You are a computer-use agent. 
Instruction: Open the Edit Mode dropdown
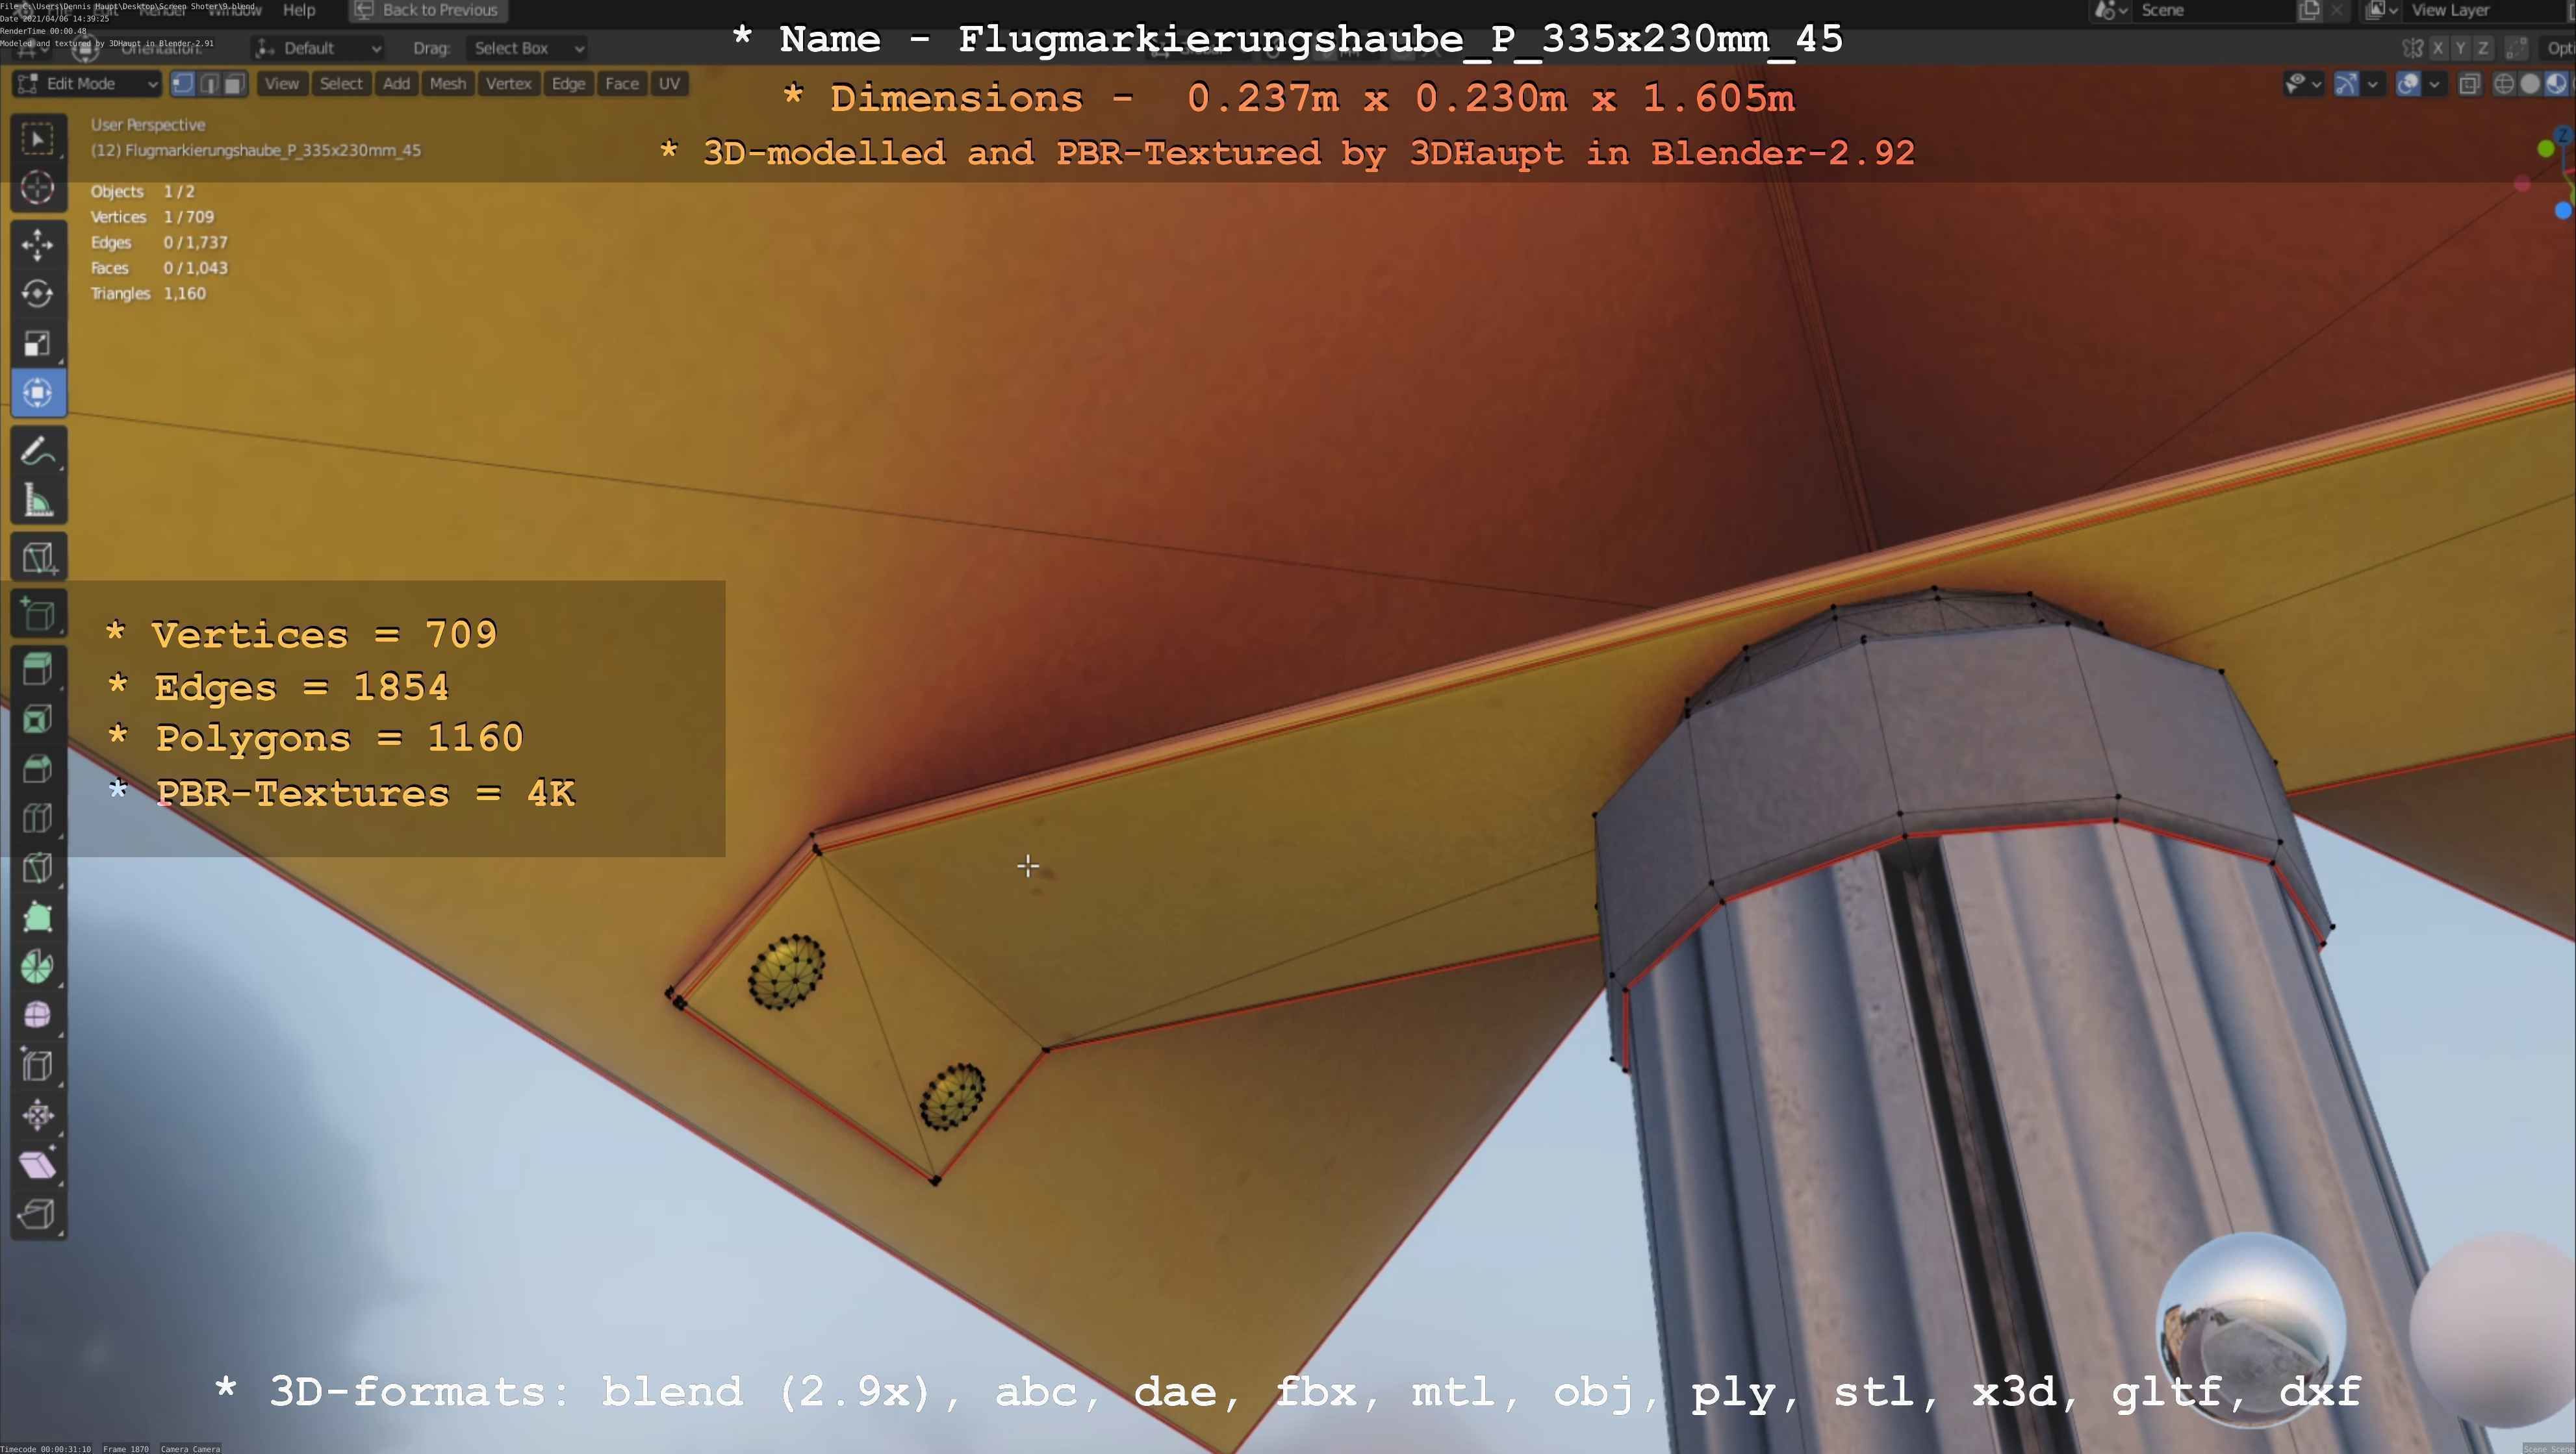86,84
